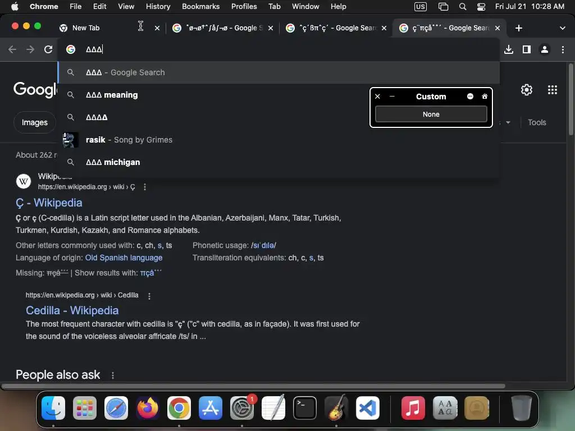Click the Google logo
The width and height of the screenshot is (575, 431).
(35, 90)
